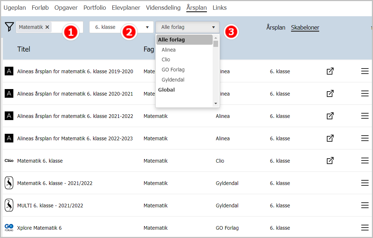Click the scroll-up arrow in publisher list
The width and height of the screenshot is (373, 238).
tap(216, 38)
